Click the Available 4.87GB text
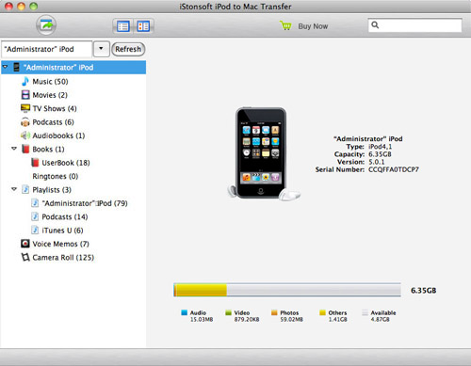 (381, 320)
